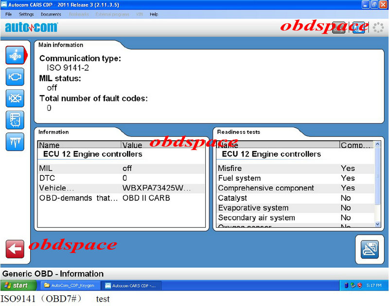Click Readiness tests scrollbar up arrow
This screenshot has width=389, height=306.
(x=377, y=144)
